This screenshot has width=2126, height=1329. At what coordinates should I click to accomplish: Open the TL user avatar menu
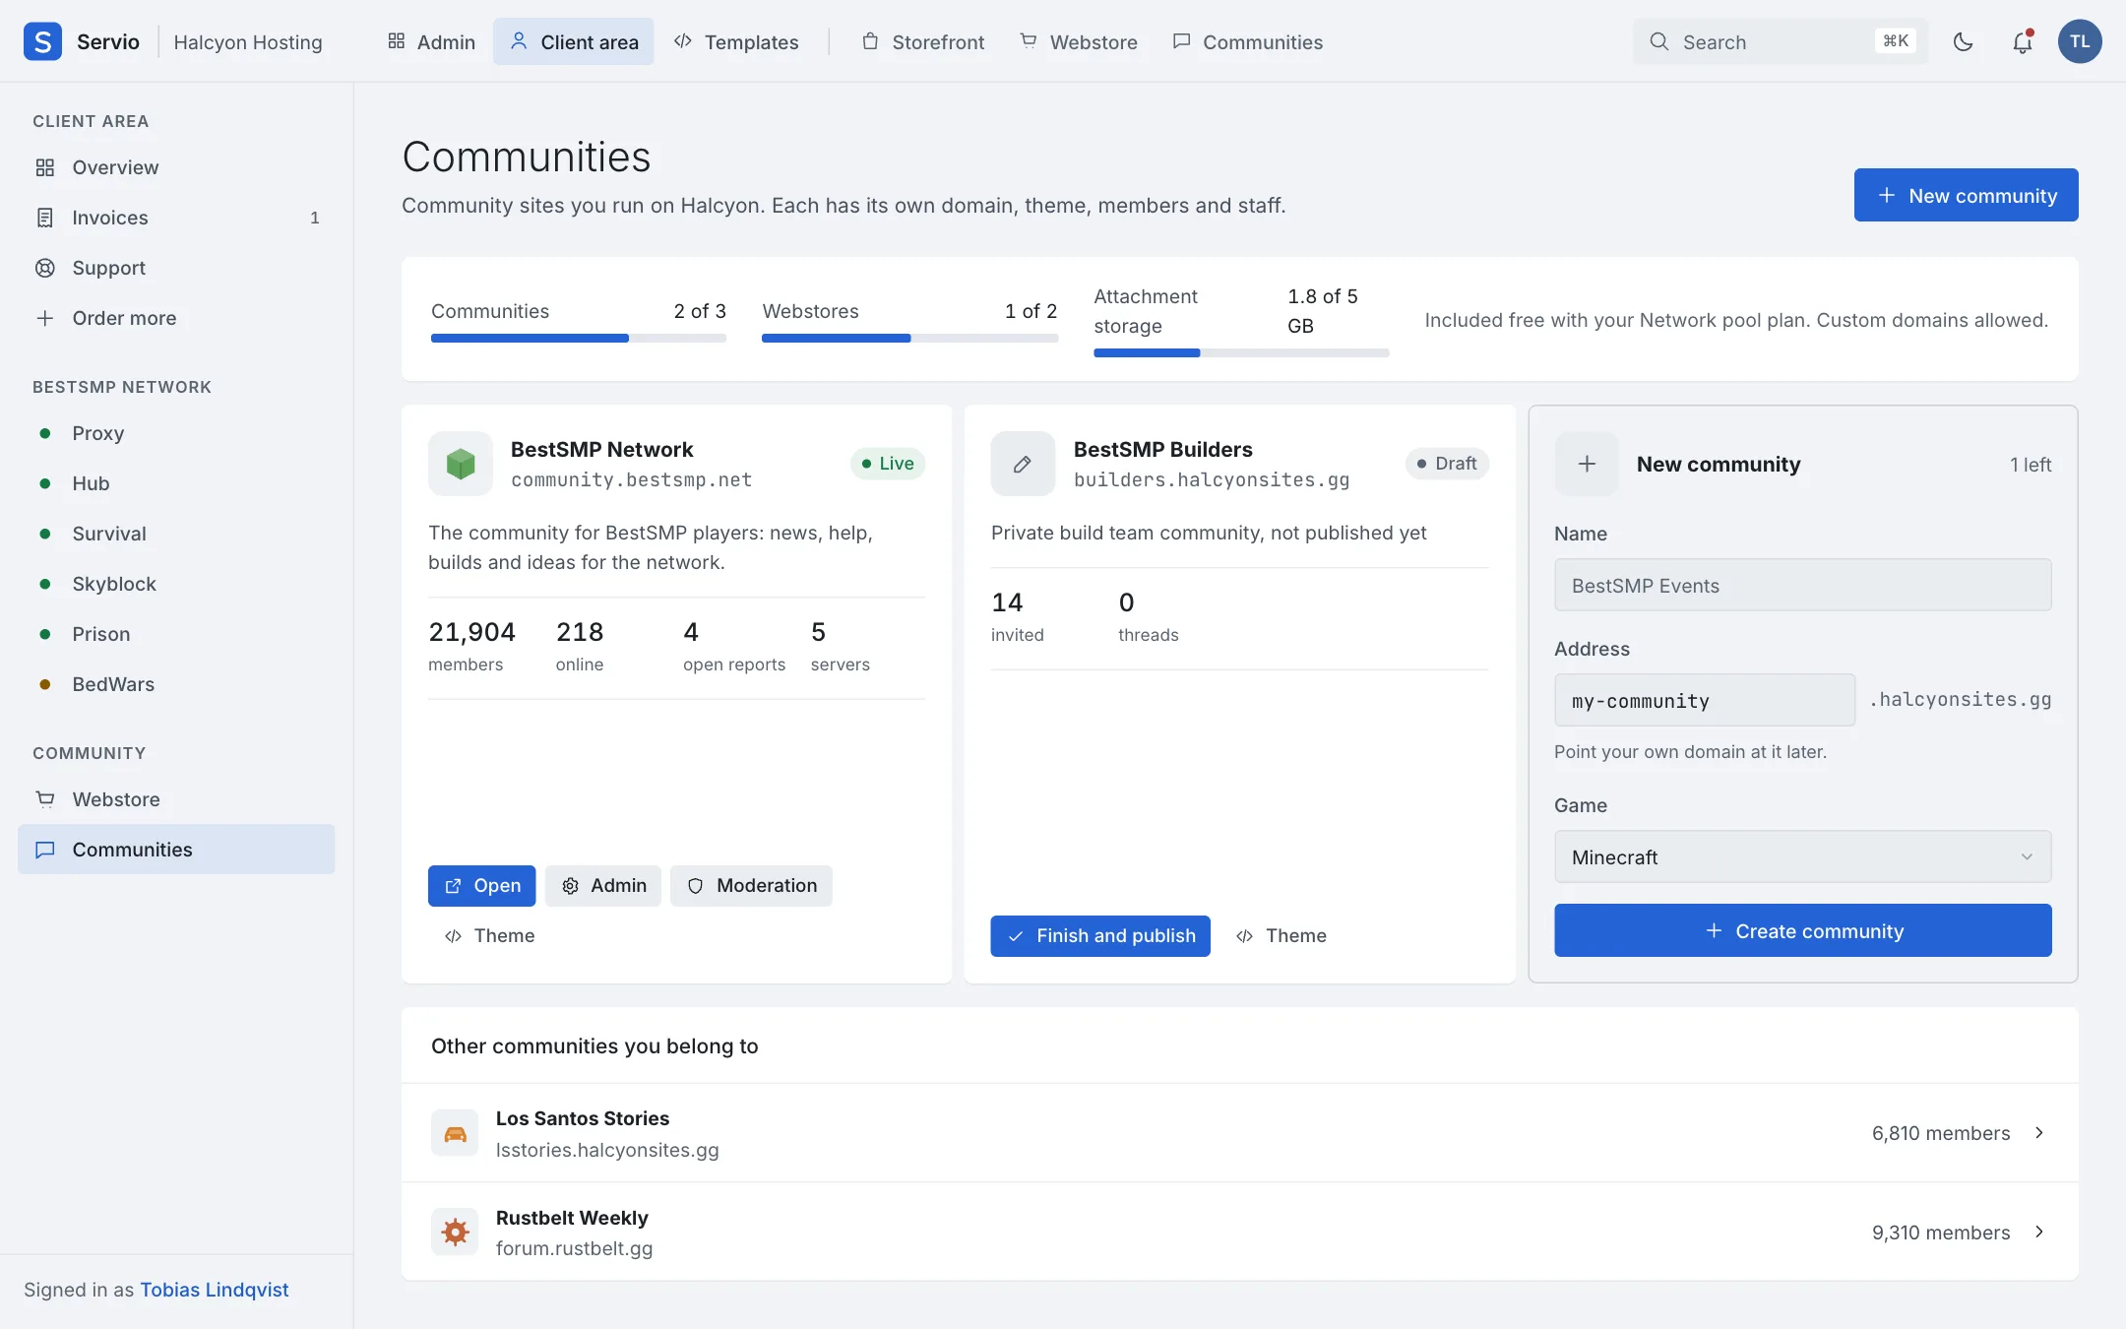point(2080,41)
